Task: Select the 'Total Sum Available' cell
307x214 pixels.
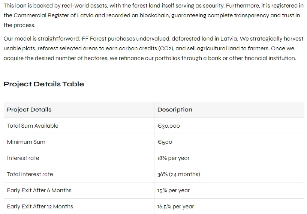Action: click(x=33, y=126)
